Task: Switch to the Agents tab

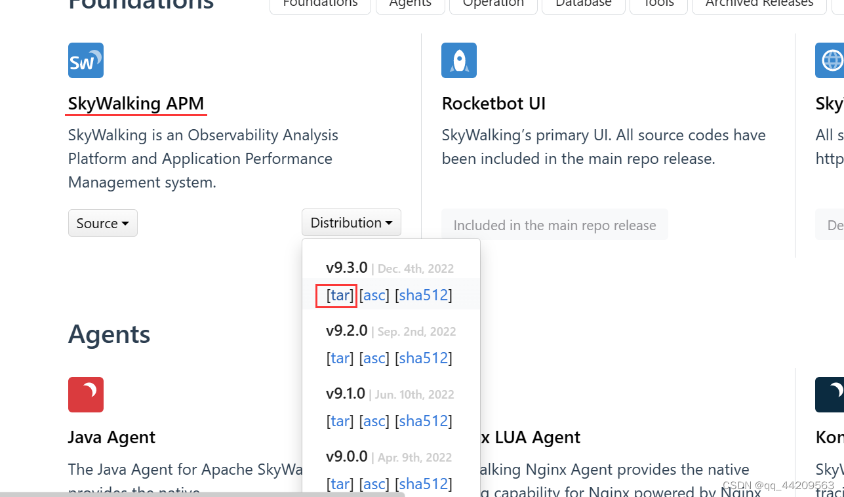Action: pyautogui.click(x=411, y=3)
